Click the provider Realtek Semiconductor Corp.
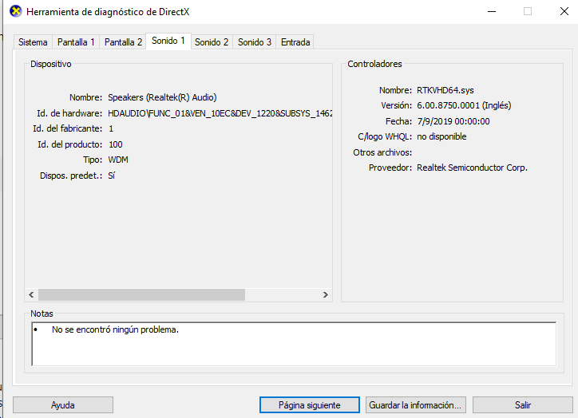 (x=472, y=168)
